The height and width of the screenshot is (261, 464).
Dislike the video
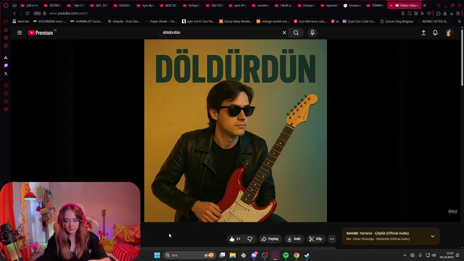click(x=250, y=239)
